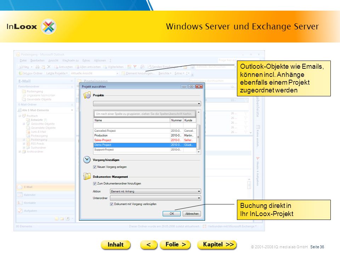Open the Datei menu

(23, 61)
